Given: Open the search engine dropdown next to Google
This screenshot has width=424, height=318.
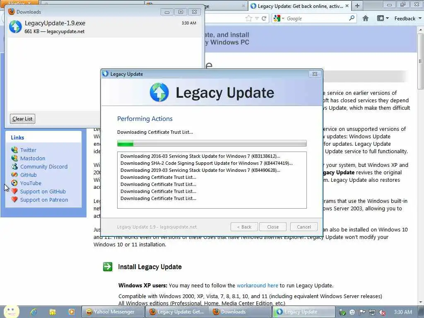Looking at the screenshot, I should pyautogui.click(x=283, y=18).
